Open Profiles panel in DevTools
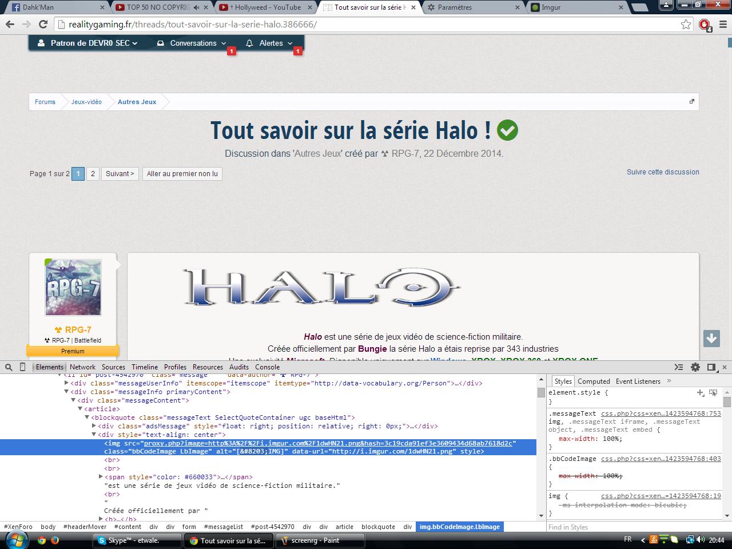 (x=175, y=367)
